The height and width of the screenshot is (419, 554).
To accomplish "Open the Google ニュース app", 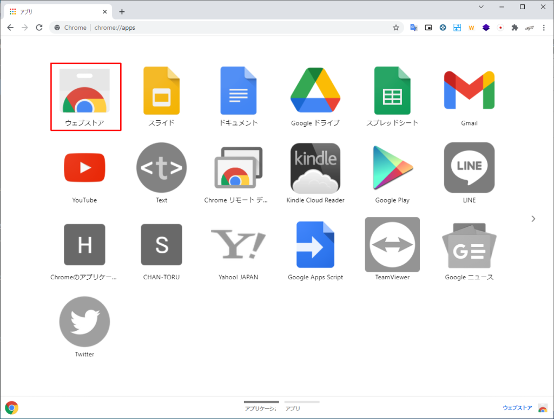I will point(469,245).
